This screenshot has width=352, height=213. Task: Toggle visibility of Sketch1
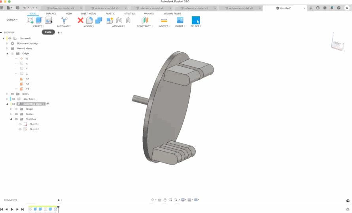20,124
